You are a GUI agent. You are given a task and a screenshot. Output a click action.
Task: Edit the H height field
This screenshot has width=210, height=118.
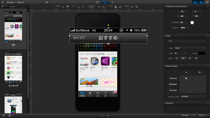pos(199,16)
